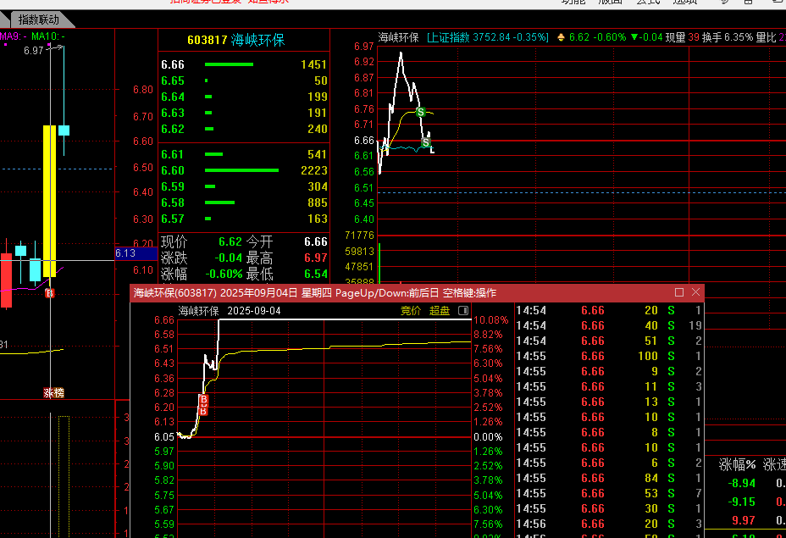Image resolution: width=786 pixels, height=538 pixels.
Task: Select the ask row at 6.66 with 1451
Action: [244, 64]
